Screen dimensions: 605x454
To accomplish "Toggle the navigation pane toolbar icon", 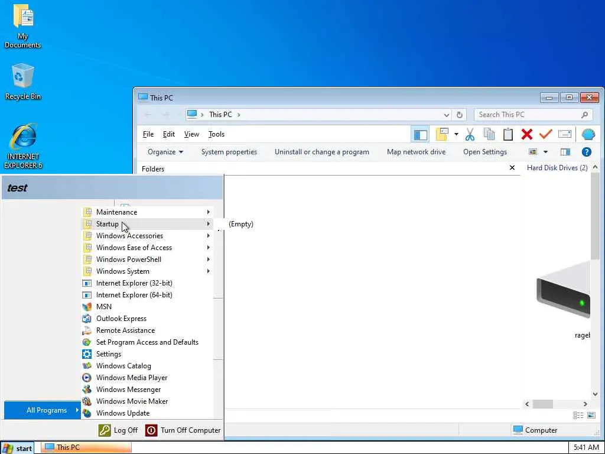I will (420, 135).
